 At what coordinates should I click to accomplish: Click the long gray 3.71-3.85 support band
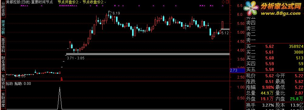tap(148, 54)
